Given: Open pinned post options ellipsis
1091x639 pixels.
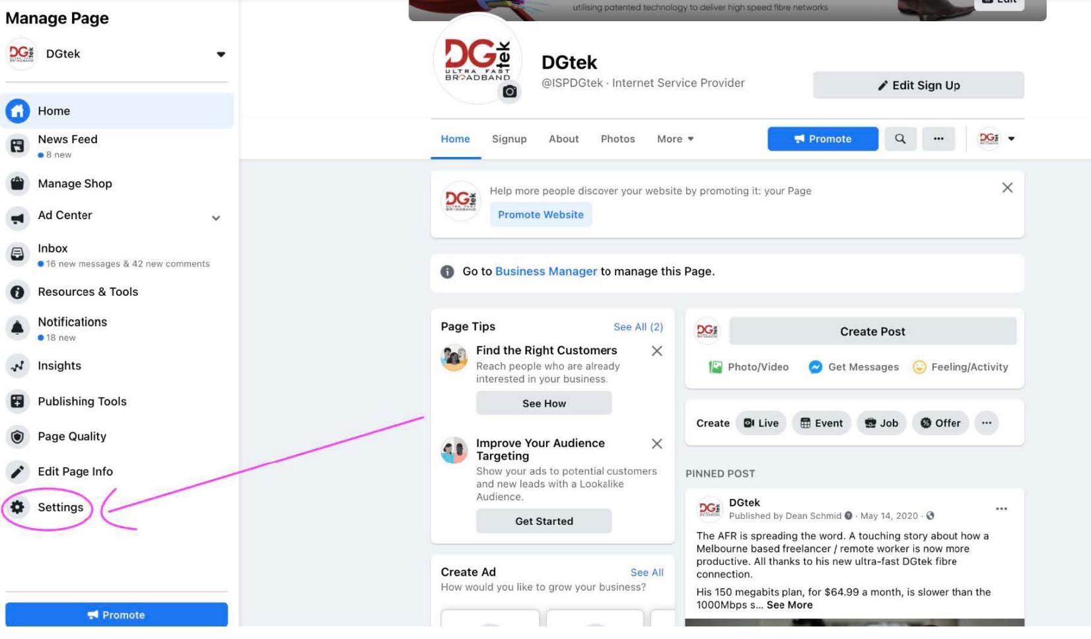Looking at the screenshot, I should coord(1001,509).
